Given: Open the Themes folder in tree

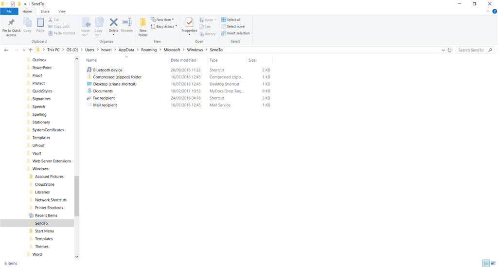Looking at the screenshot, I should tap(42, 247).
